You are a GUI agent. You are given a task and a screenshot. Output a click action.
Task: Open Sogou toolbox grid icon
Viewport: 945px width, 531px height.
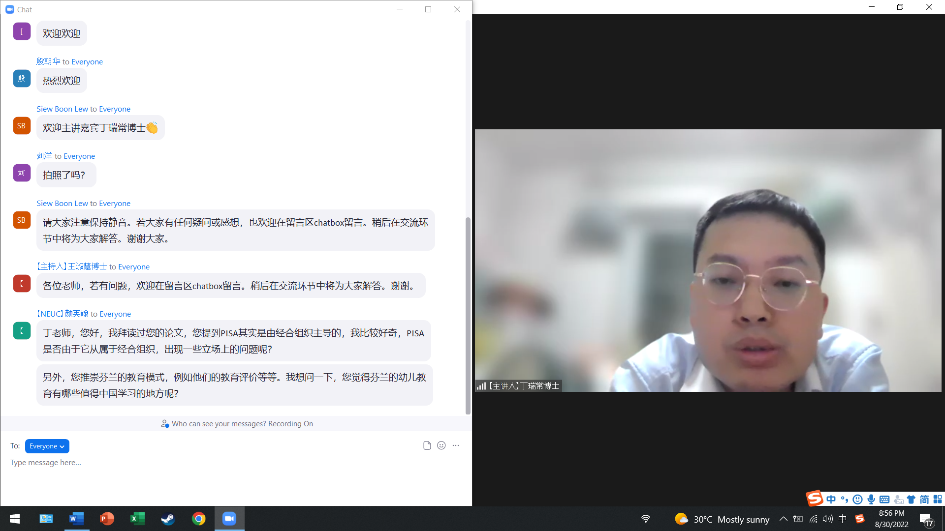coord(938,500)
